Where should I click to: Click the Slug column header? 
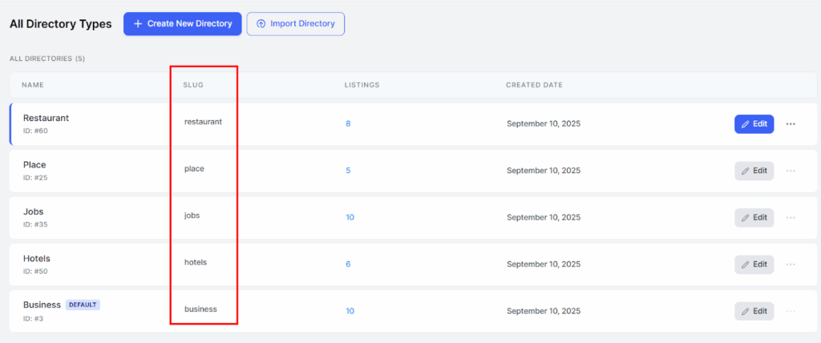[x=192, y=85]
